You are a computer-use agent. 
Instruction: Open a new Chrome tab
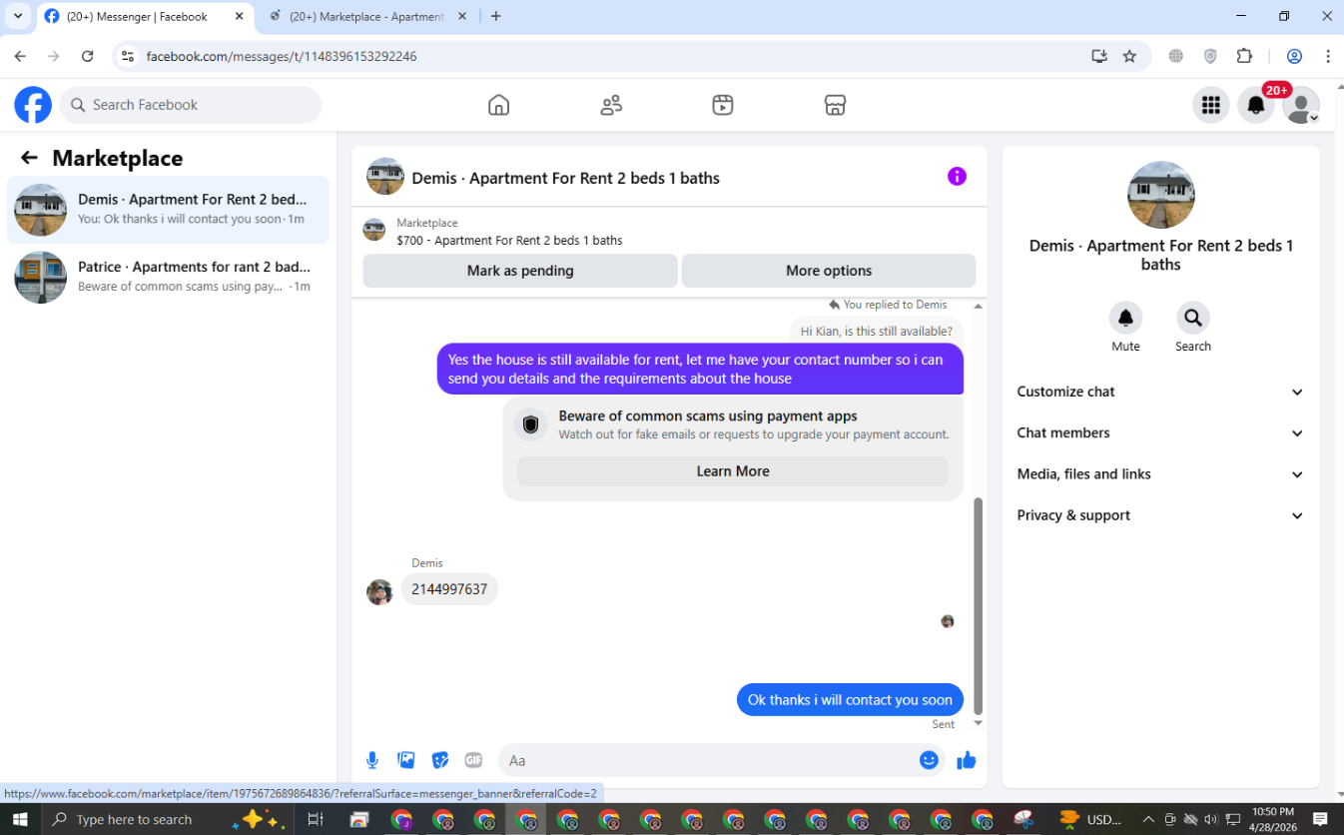[x=496, y=16]
